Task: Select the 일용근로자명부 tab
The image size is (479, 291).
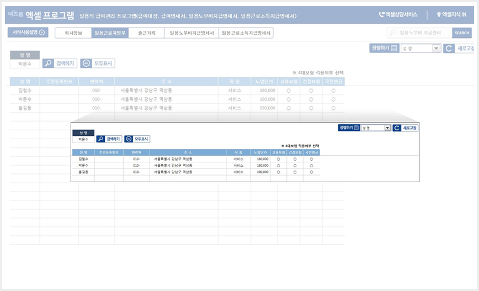Action: pos(110,33)
